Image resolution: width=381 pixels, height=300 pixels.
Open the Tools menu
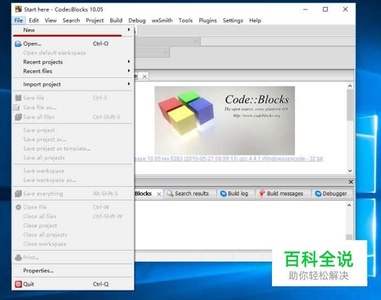(x=186, y=20)
